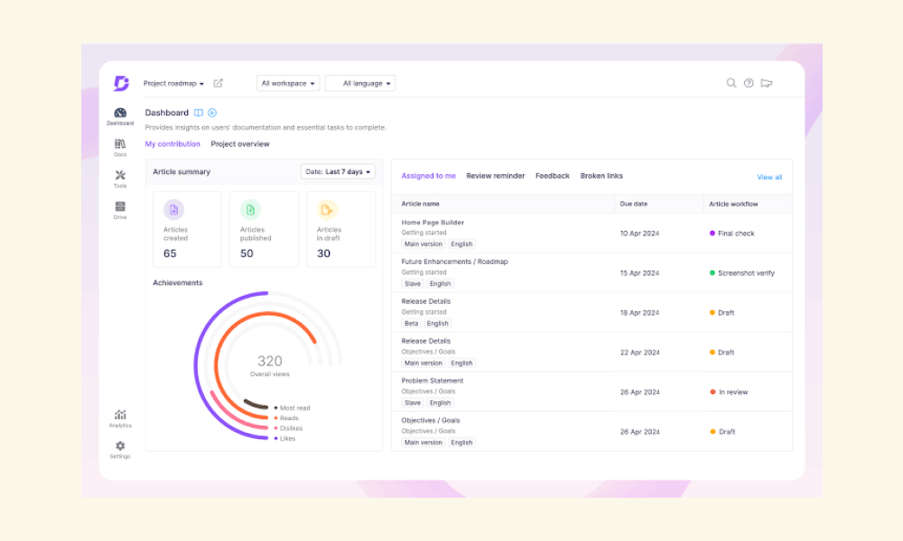The width and height of the screenshot is (903, 541).
Task: Click the View all link
Action: pos(768,177)
